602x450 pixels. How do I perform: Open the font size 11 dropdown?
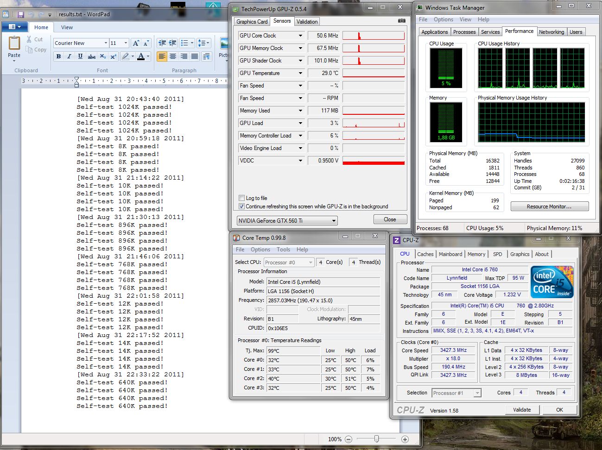click(x=126, y=43)
